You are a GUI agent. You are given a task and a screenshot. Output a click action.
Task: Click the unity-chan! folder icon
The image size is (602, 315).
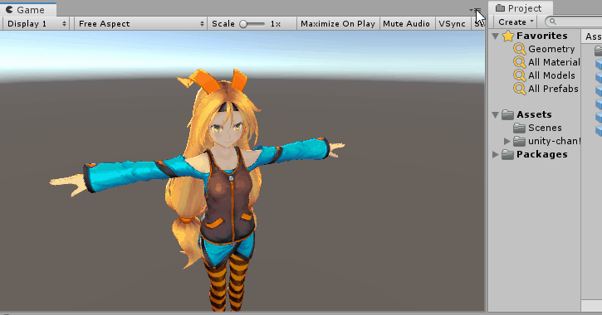pyautogui.click(x=520, y=142)
